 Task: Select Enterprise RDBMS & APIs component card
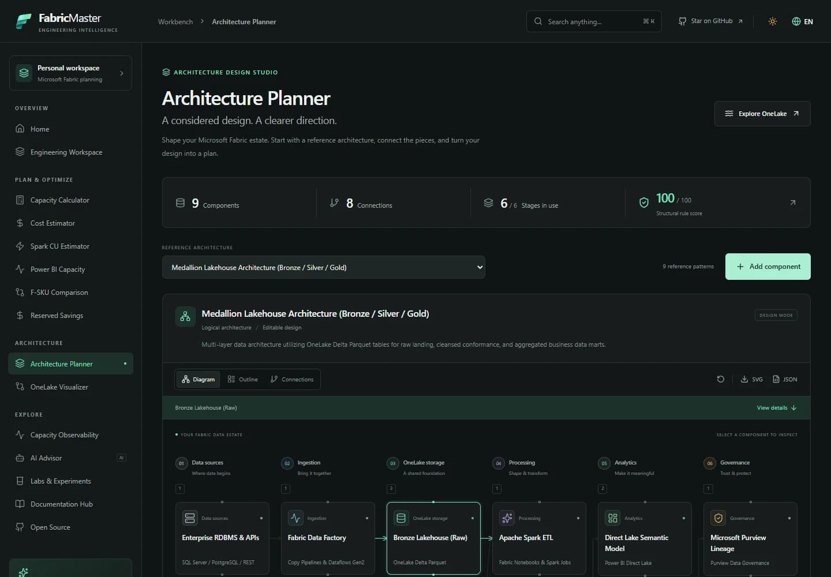[222, 538]
